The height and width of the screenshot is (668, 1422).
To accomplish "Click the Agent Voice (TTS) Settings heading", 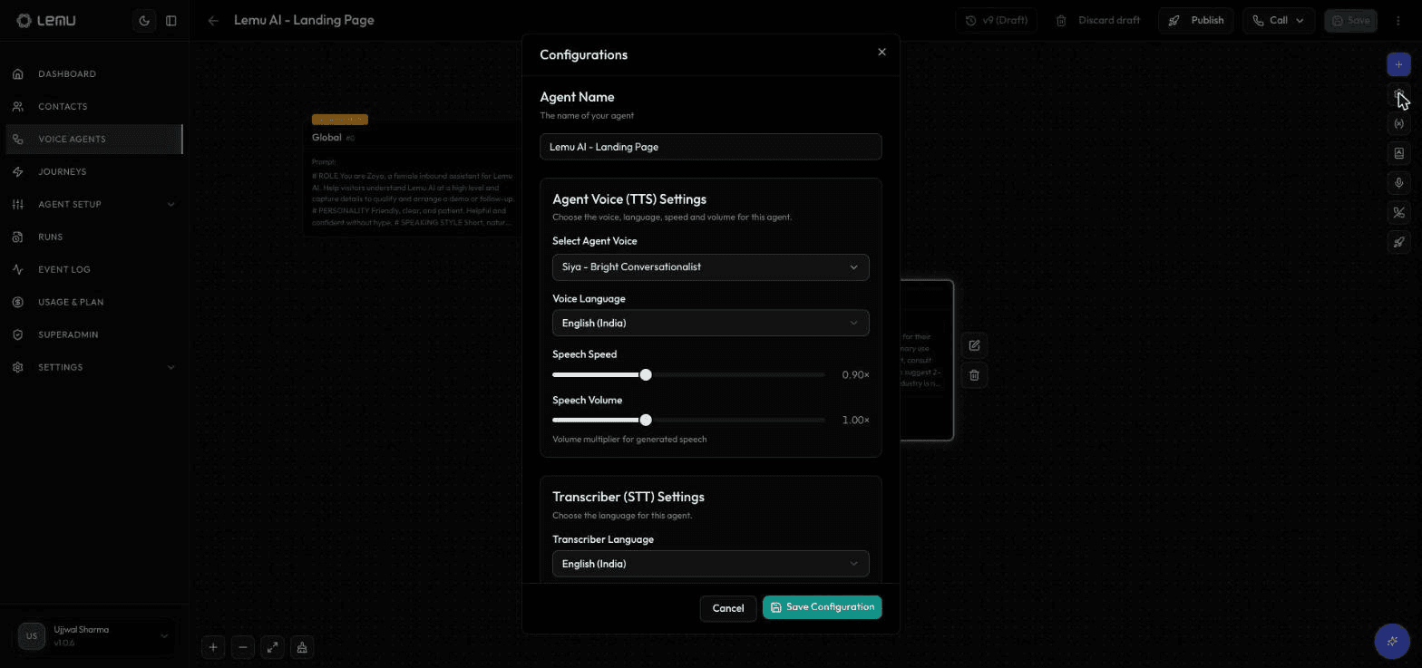I will point(629,199).
